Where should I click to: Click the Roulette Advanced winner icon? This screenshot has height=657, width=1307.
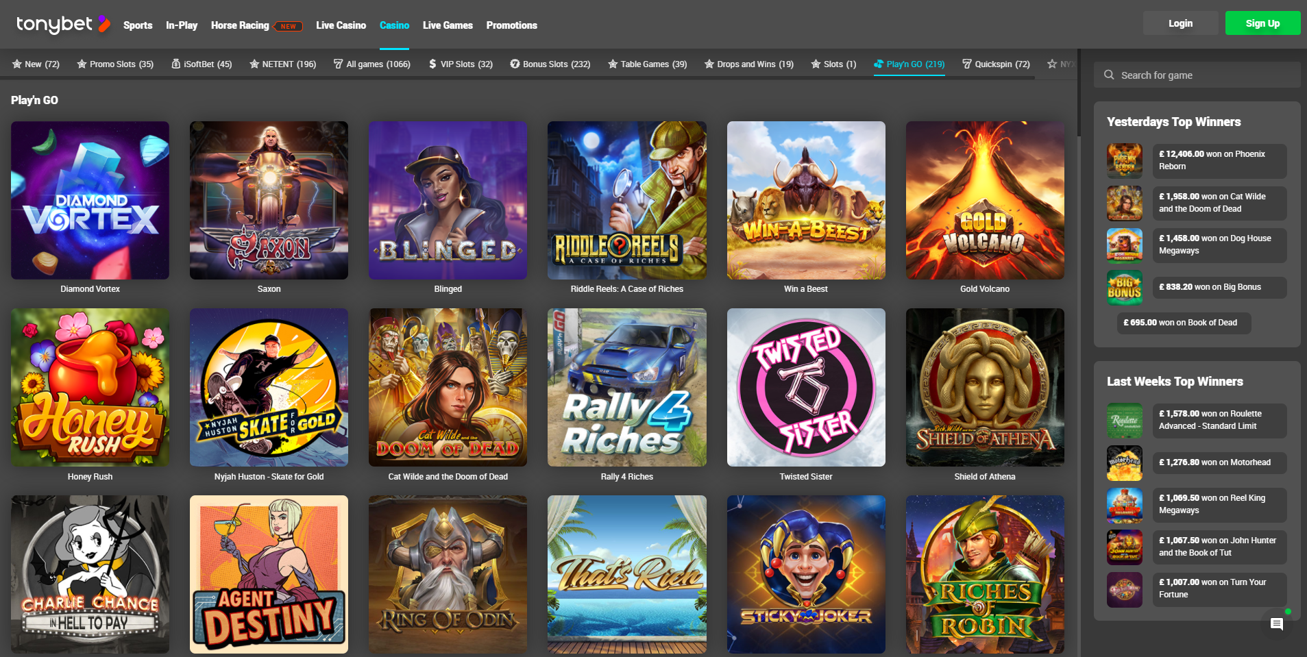(x=1125, y=421)
